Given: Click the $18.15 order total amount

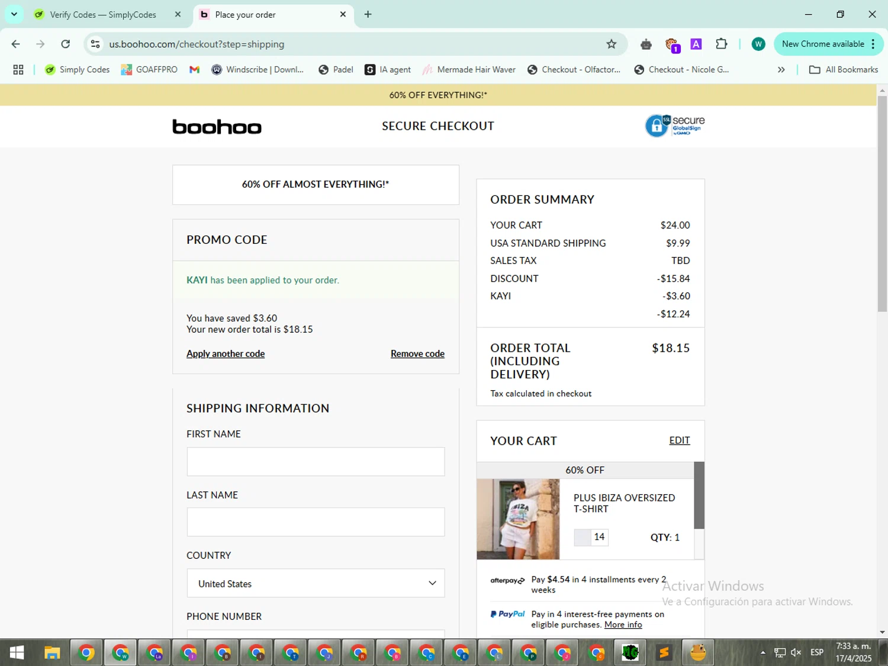Looking at the screenshot, I should [671, 348].
